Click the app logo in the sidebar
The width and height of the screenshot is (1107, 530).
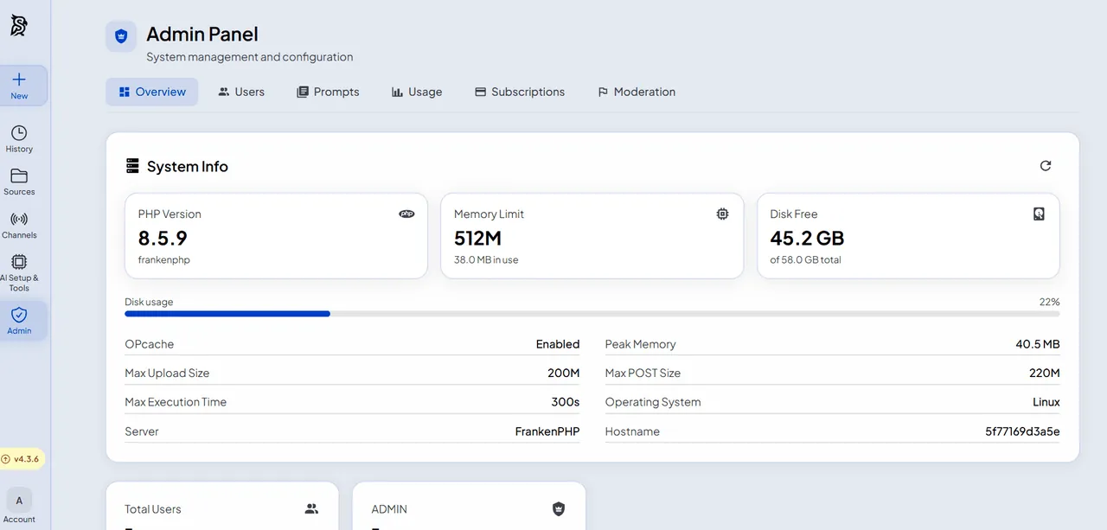pos(18,27)
